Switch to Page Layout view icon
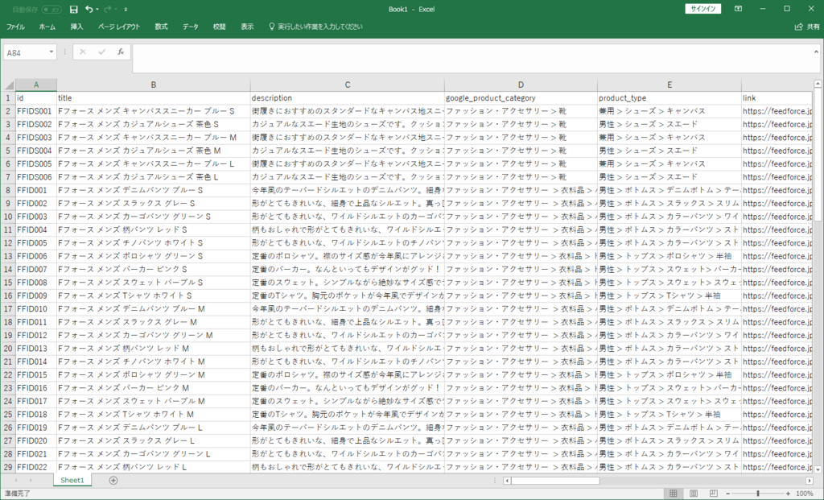This screenshot has width=824, height=500. [x=693, y=493]
